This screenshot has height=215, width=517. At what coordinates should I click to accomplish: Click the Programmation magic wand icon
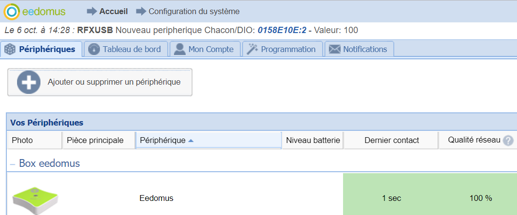pyautogui.click(x=252, y=50)
